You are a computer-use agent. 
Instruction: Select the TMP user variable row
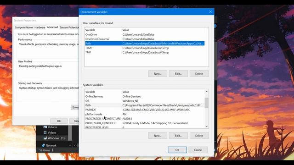point(145,52)
